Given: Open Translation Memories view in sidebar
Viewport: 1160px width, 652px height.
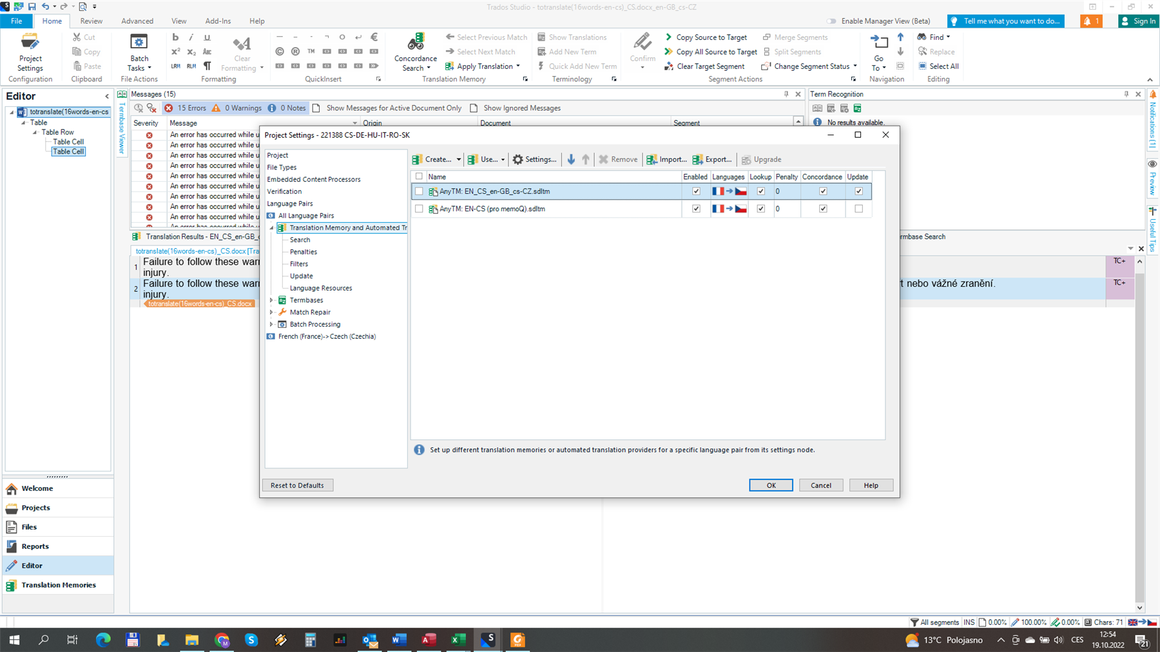Looking at the screenshot, I should [58, 585].
